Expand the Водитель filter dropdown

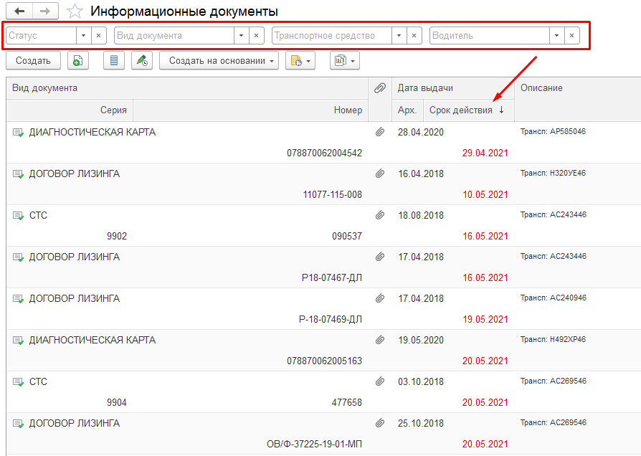(556, 35)
